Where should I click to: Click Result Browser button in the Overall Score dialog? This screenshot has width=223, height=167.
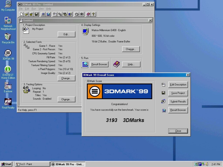(178, 110)
